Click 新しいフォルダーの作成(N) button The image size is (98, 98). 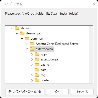pyautogui.click(x=25, y=92)
